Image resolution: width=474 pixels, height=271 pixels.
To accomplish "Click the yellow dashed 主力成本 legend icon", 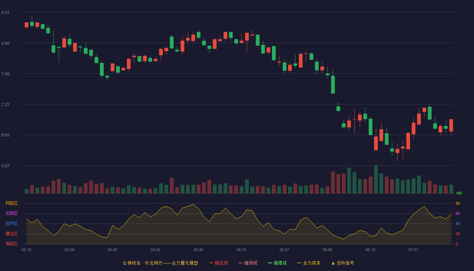I will pyautogui.click(x=299, y=263).
